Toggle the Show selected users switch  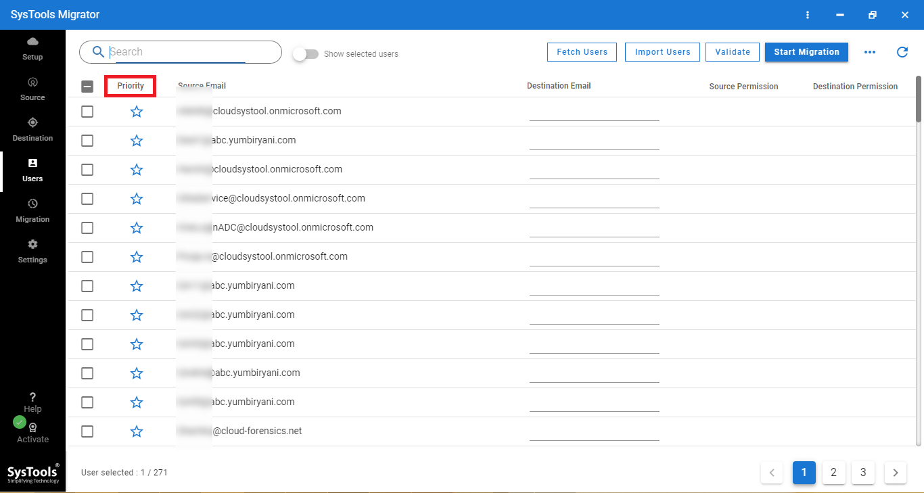[306, 54]
